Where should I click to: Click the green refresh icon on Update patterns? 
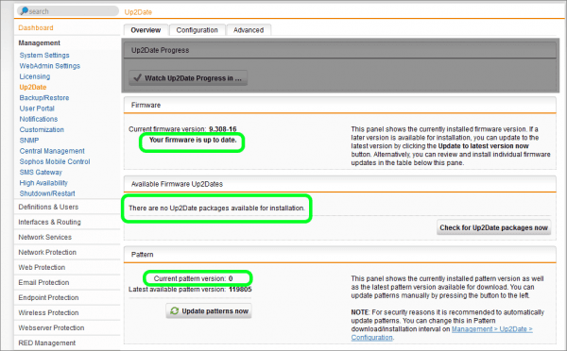[x=174, y=311]
